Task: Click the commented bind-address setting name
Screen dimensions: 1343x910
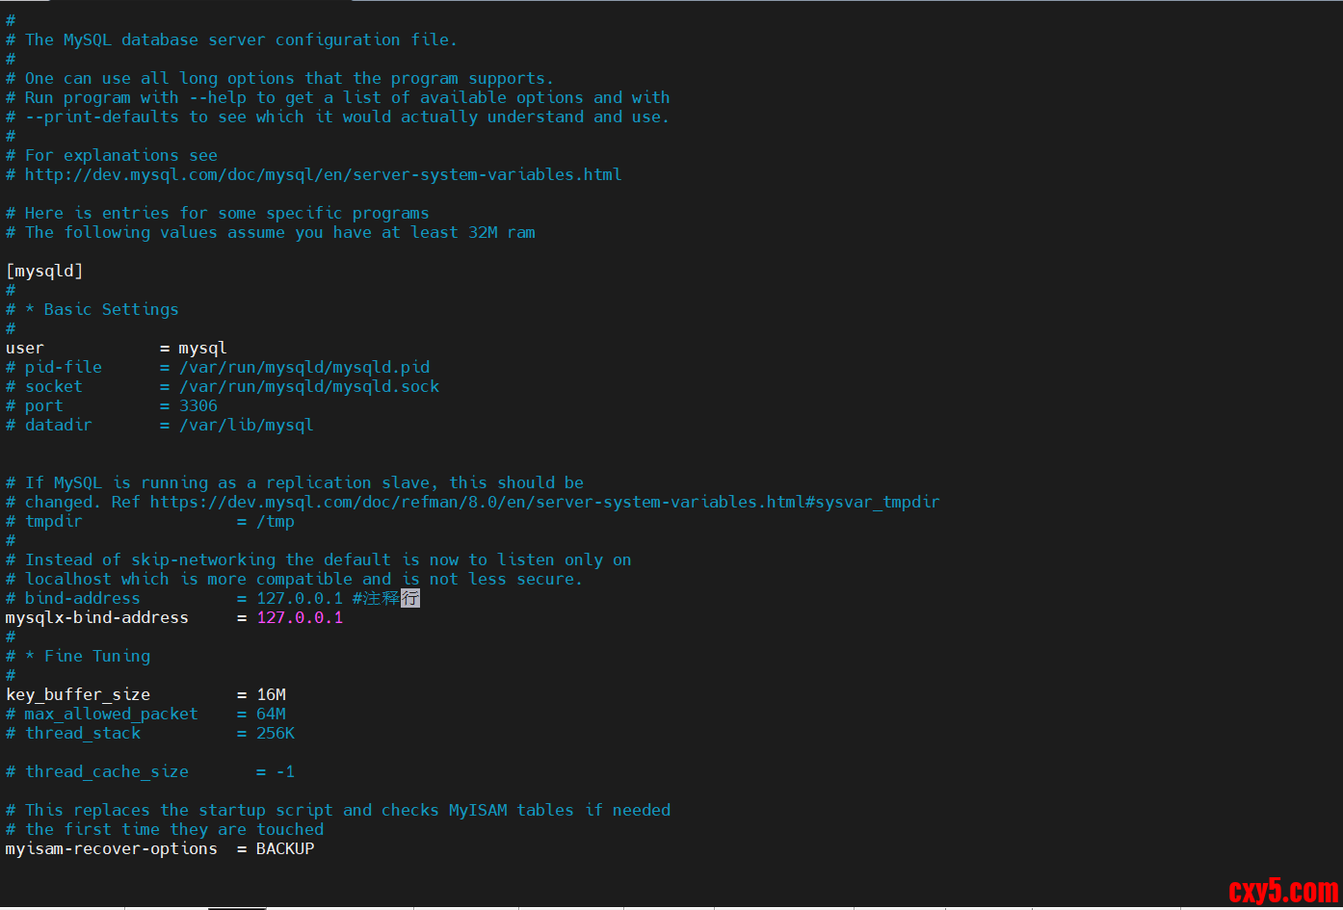Action: pyautogui.click(x=82, y=598)
